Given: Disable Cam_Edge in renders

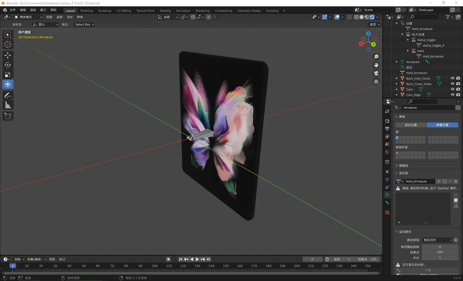Looking at the screenshot, I should 458,95.
